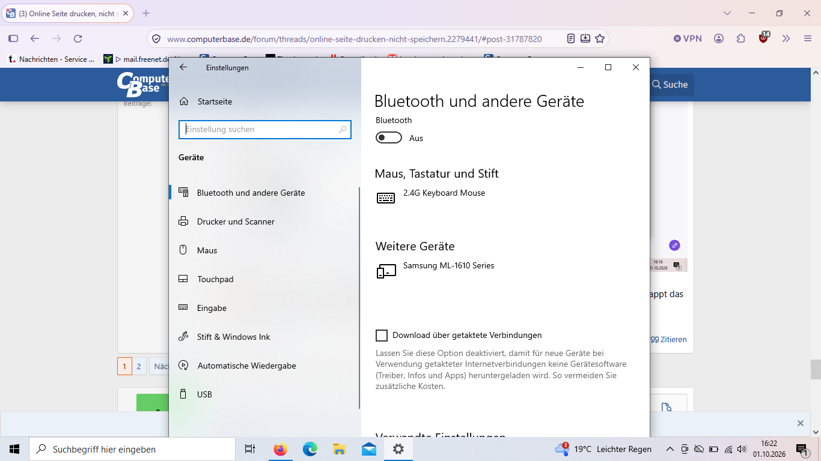
Task: Open the Firefox extensions puzzle icon
Action: pos(740,38)
